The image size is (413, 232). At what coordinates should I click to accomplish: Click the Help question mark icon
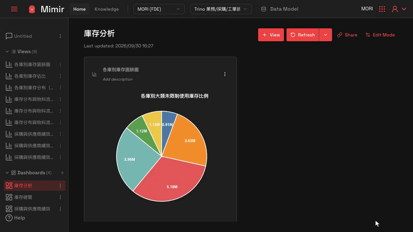(9, 218)
